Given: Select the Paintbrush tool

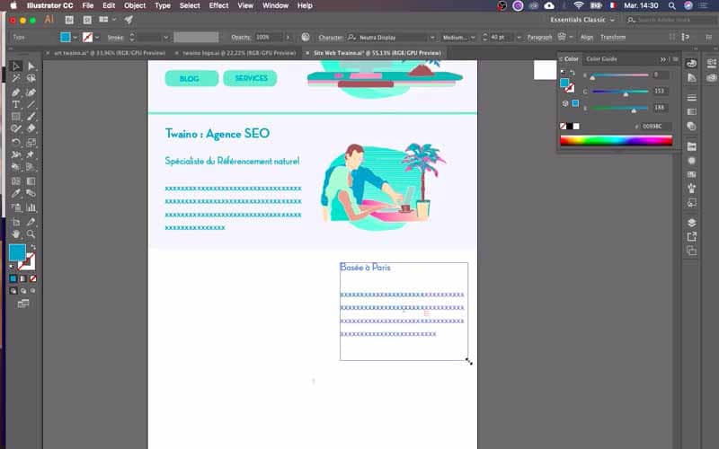Looking at the screenshot, I should [31, 117].
